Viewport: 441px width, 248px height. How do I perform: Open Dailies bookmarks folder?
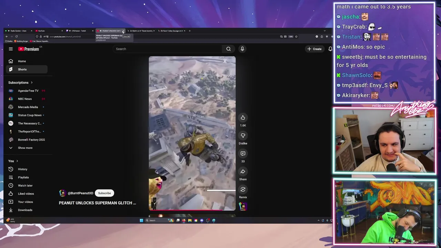[x=9, y=41]
